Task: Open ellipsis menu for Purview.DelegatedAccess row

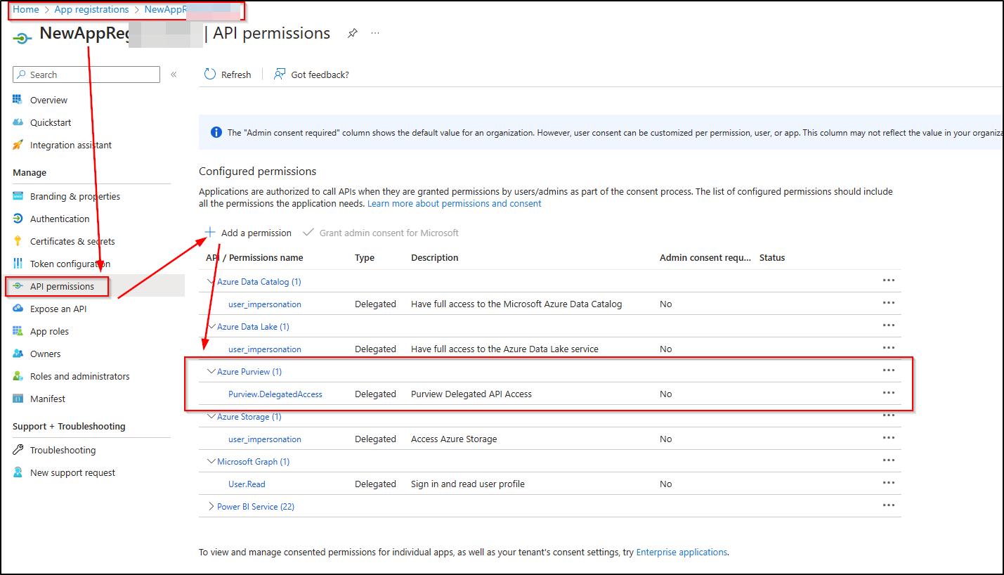Action: [x=889, y=393]
